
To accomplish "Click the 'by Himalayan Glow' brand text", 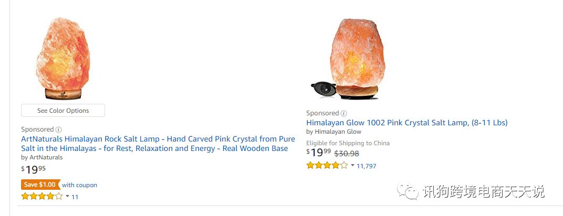I will [x=333, y=132].
